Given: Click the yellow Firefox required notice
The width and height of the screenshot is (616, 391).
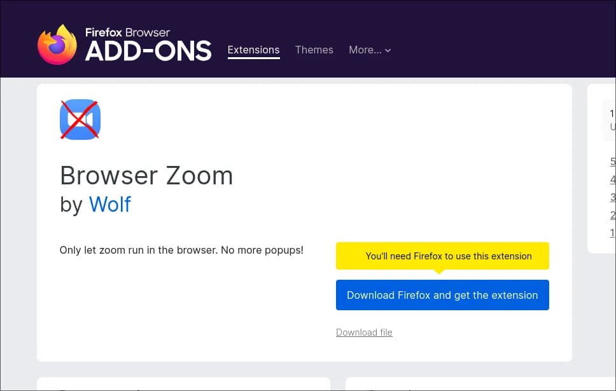Looking at the screenshot, I should point(442,256).
